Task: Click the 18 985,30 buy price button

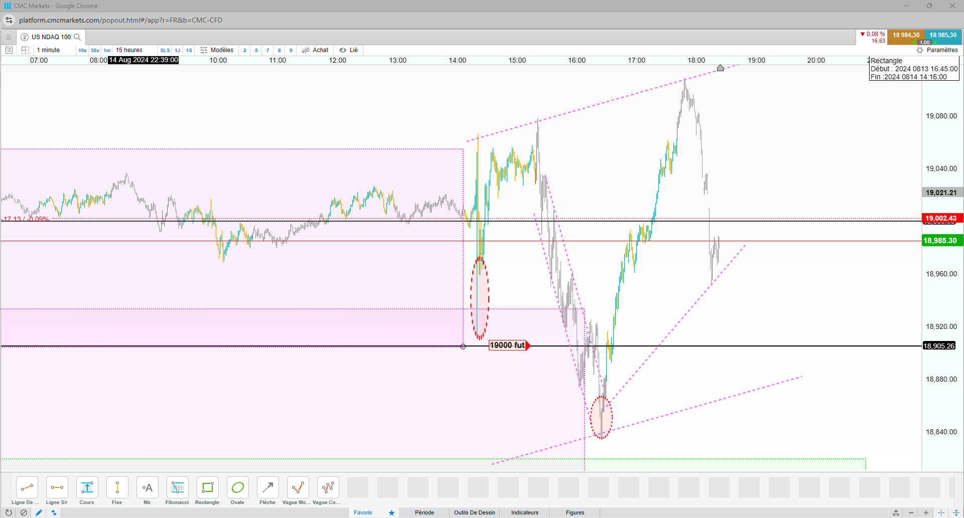Action: click(943, 36)
